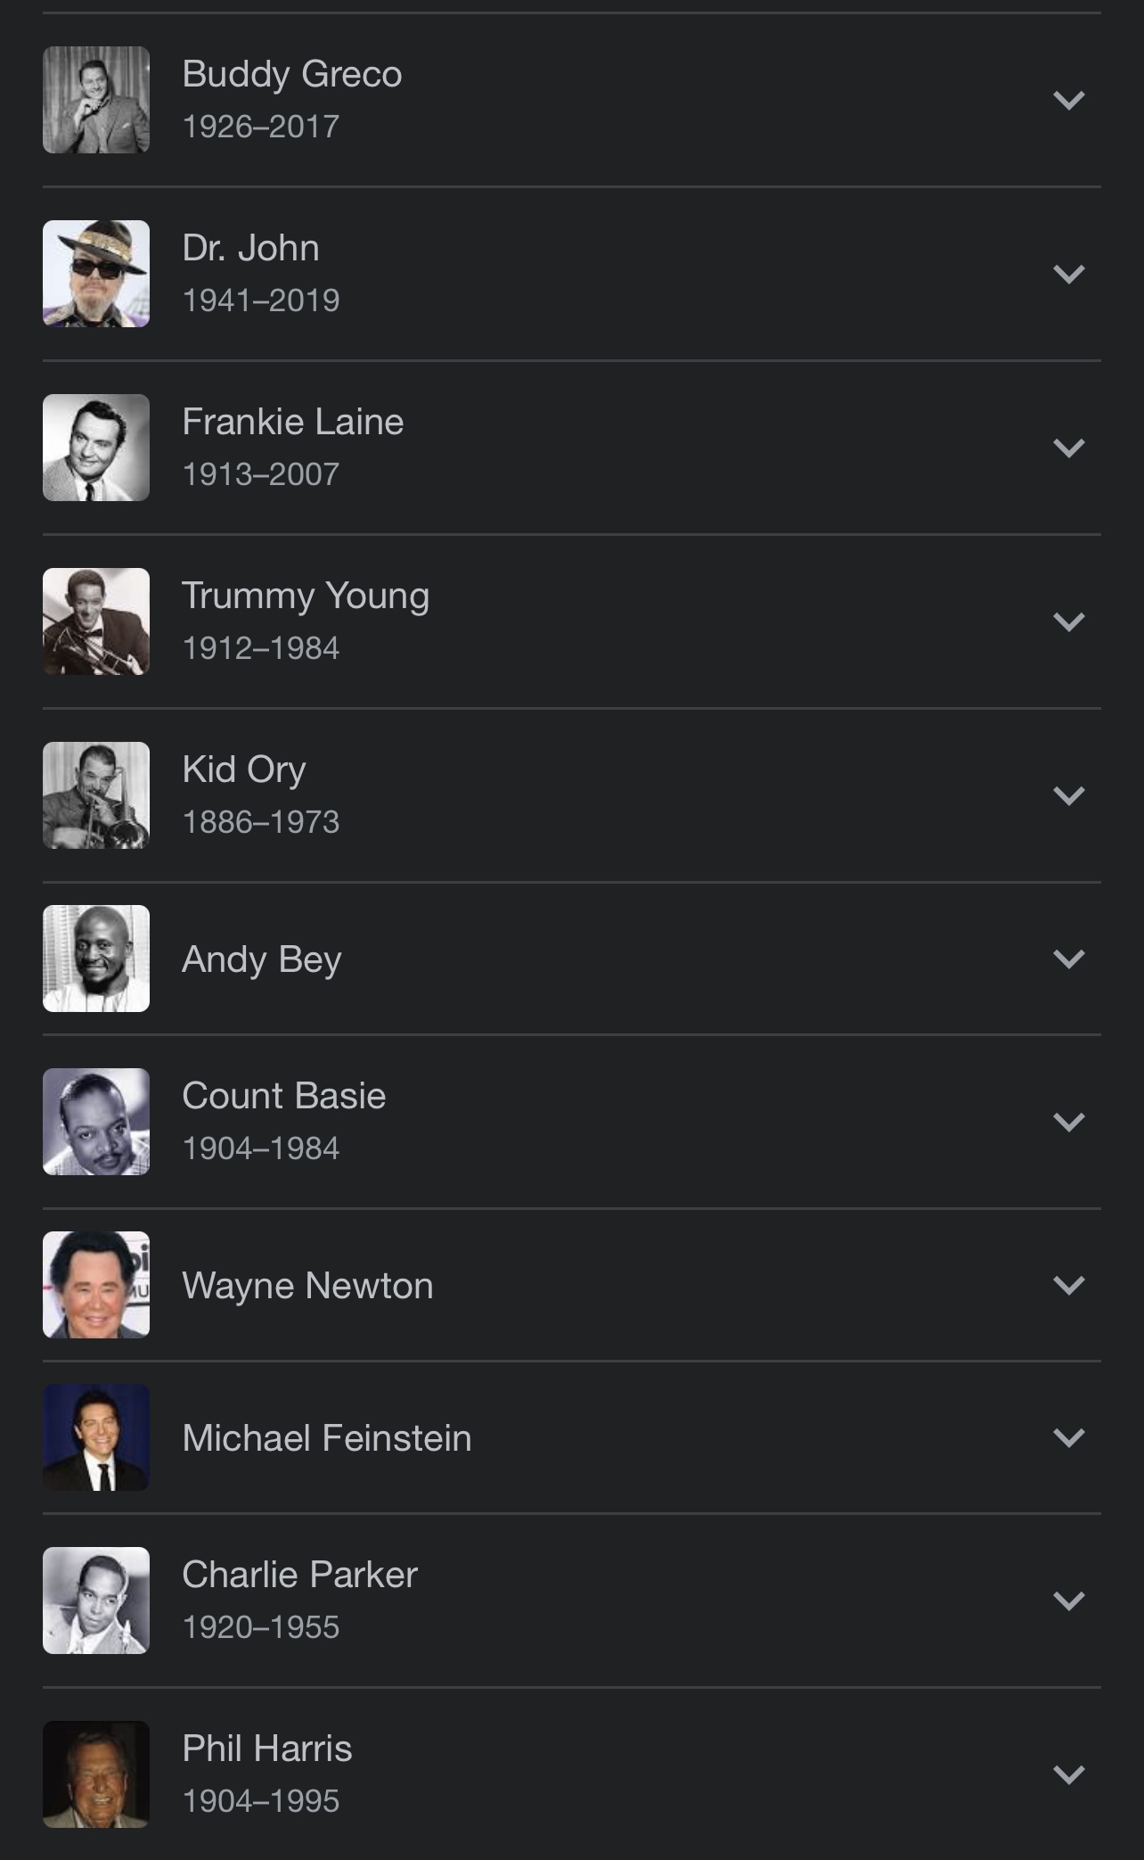Select the Frankie Laine portrait thumbnail

96,448
